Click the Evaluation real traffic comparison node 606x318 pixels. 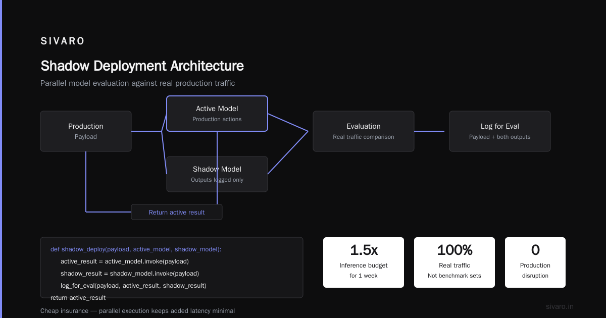coord(364,131)
